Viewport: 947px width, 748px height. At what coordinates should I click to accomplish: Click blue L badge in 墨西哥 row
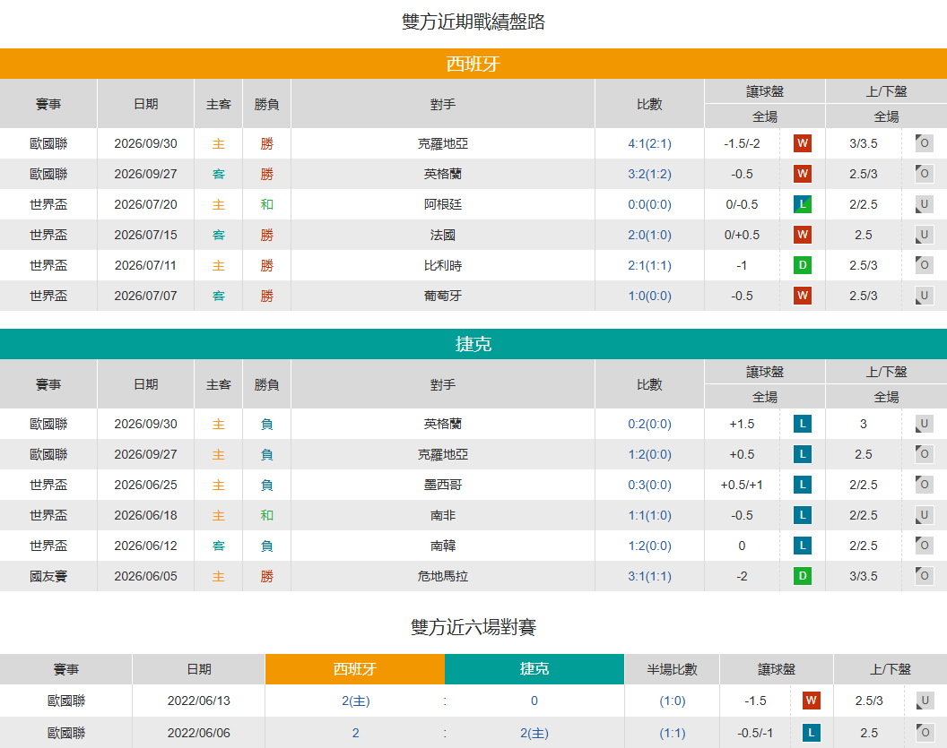click(x=802, y=485)
